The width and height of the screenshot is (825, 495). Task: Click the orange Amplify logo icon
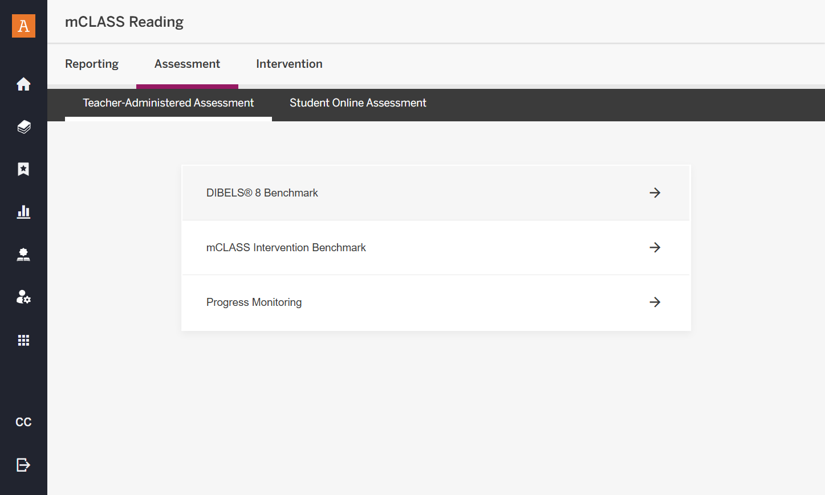pyautogui.click(x=23, y=26)
